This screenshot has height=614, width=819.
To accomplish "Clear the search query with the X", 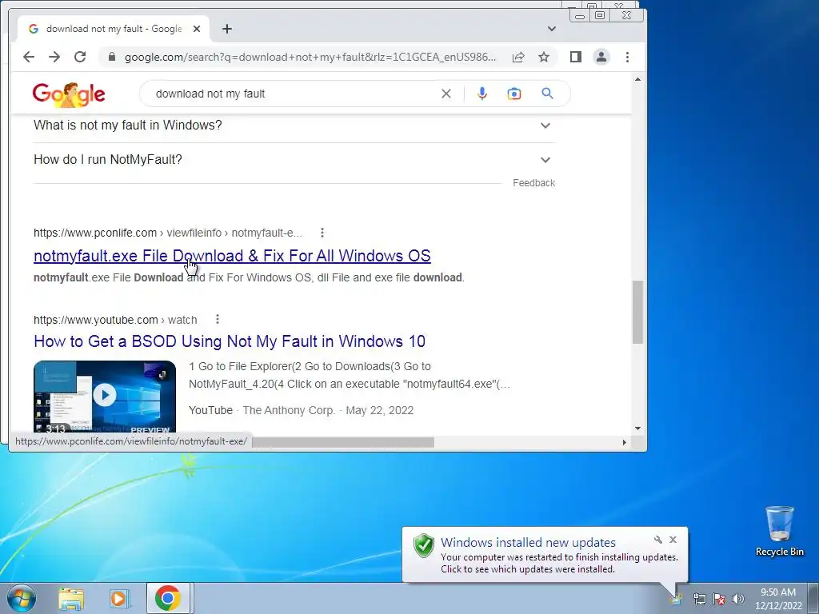I will tap(446, 94).
